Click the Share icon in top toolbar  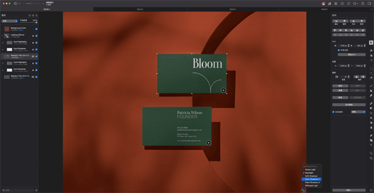pyautogui.click(x=363, y=4)
